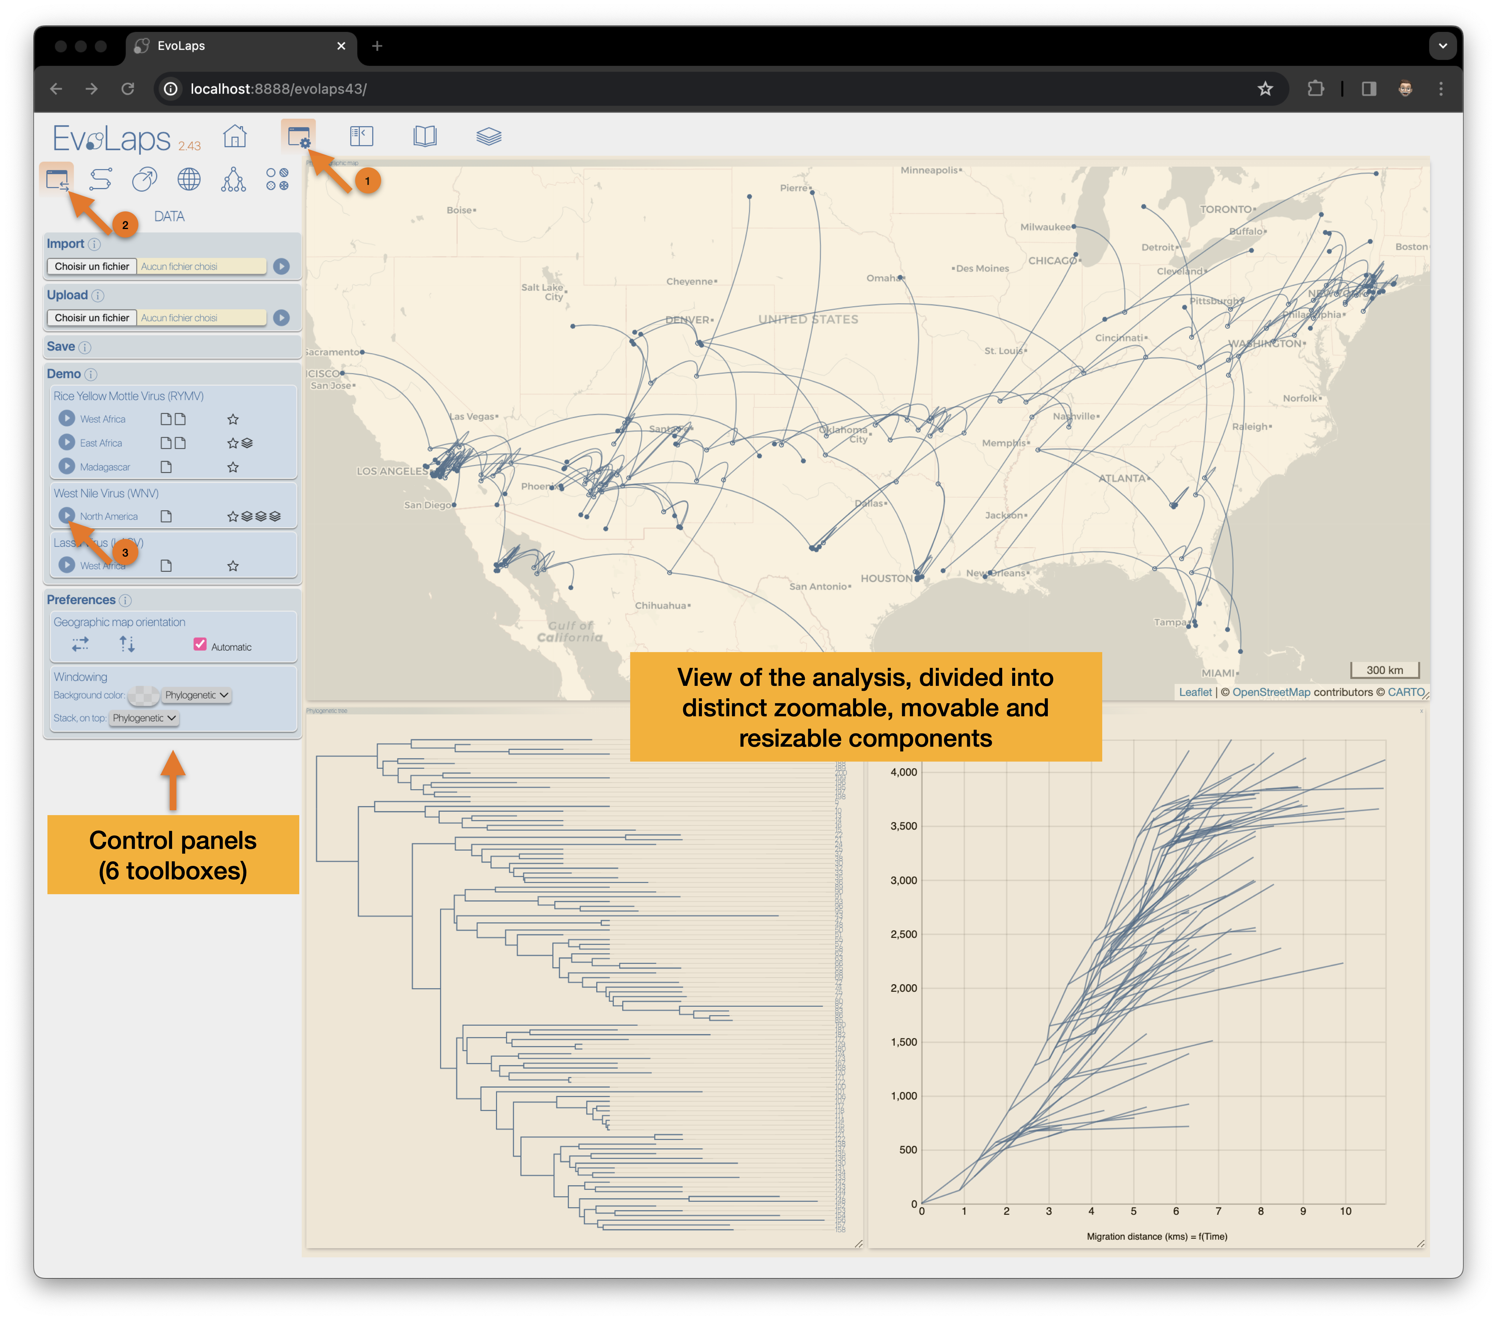The width and height of the screenshot is (1497, 1320).
Task: Select the four patterned circles toolbox icon
Action: pyautogui.click(x=278, y=179)
